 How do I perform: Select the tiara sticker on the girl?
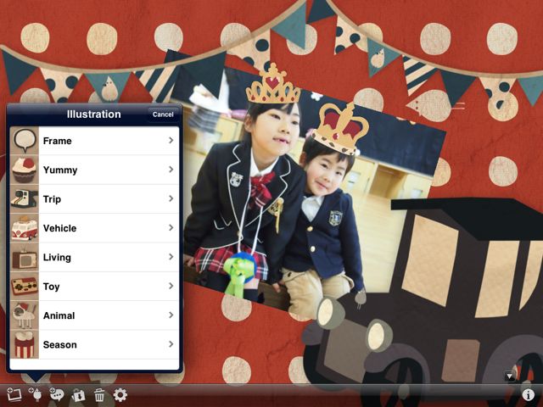coord(273,84)
